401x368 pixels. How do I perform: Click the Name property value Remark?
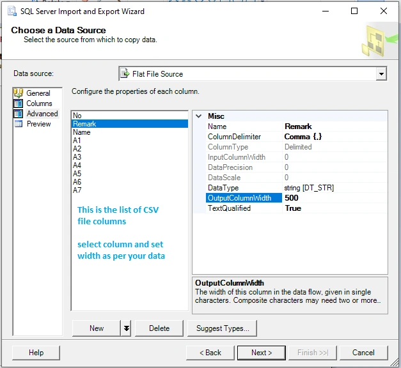[334, 126]
